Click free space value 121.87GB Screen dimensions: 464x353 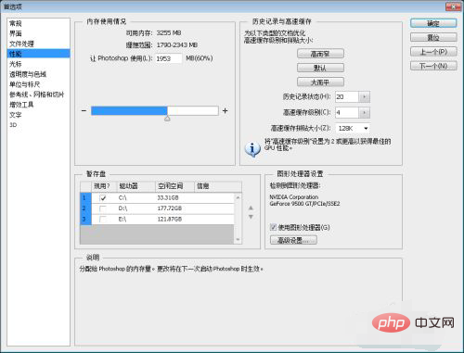pyautogui.click(x=170, y=220)
